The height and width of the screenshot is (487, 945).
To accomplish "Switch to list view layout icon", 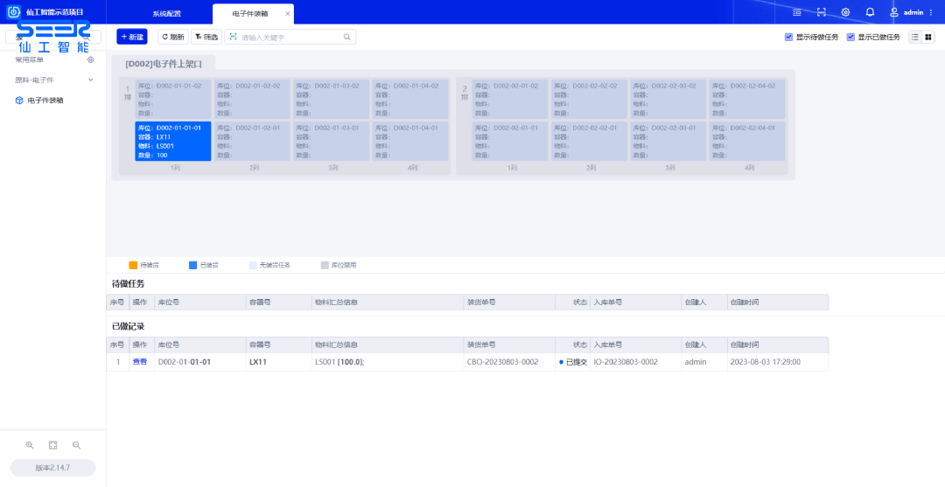I will coord(915,37).
